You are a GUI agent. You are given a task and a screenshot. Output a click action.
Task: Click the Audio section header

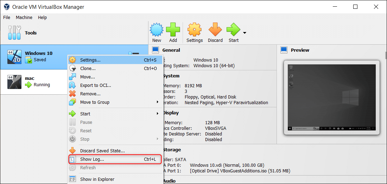(x=169, y=181)
